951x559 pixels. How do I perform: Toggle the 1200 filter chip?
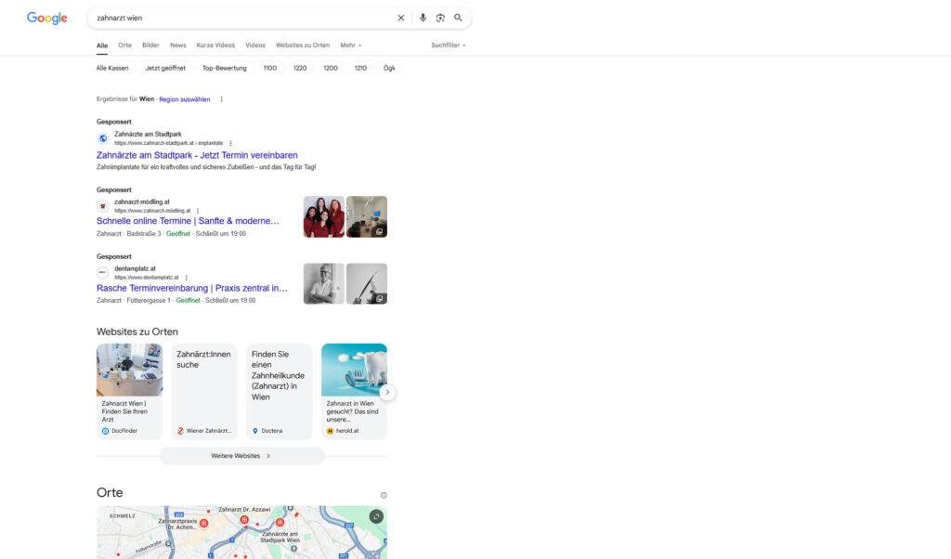click(331, 68)
